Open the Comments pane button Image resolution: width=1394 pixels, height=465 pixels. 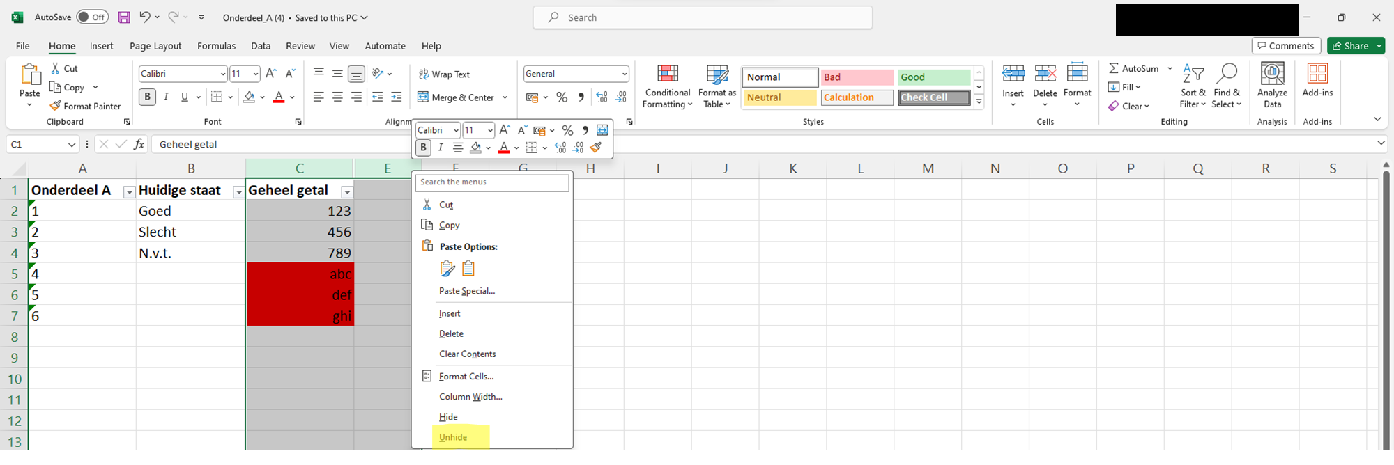[1286, 46]
